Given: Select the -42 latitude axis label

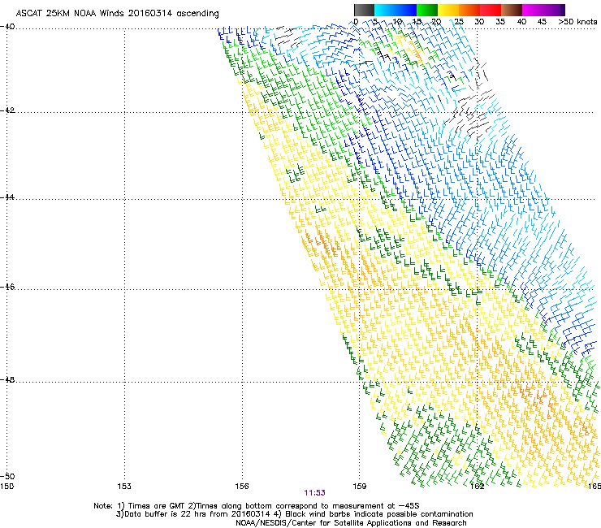Looking at the screenshot, I should point(7,110).
